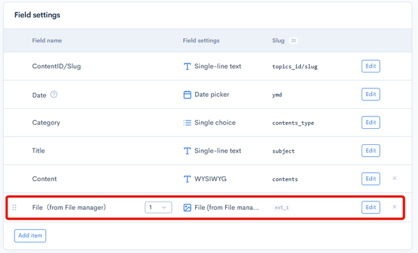Click the help question mark beside Date

tap(54, 94)
